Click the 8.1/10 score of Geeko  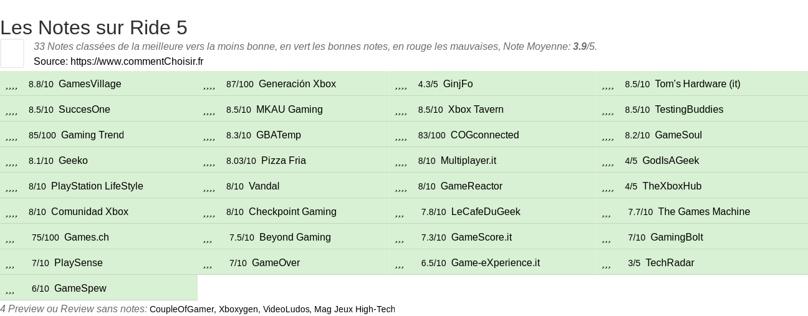click(x=41, y=161)
